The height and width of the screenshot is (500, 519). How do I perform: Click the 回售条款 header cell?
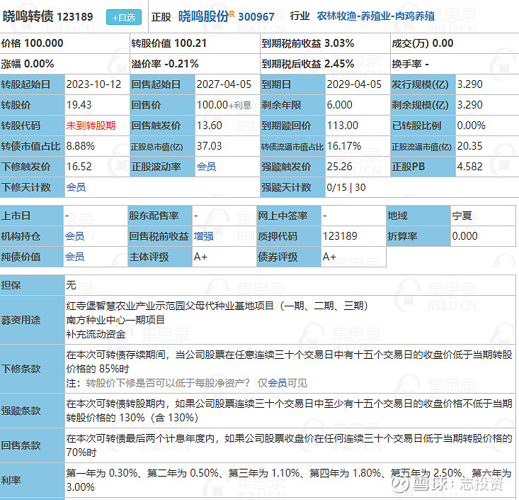32,445
